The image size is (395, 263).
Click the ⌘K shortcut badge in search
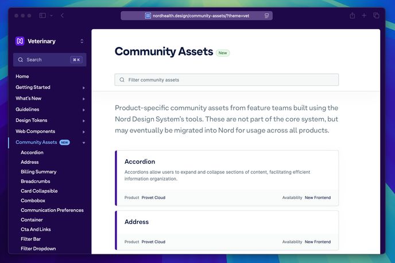click(x=76, y=60)
